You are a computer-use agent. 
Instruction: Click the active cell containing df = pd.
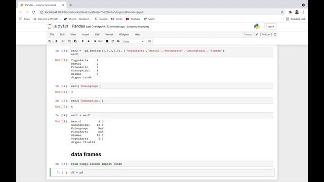(x=172, y=172)
